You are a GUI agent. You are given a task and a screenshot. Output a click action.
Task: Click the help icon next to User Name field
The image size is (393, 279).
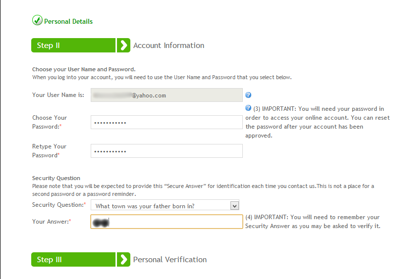click(x=248, y=95)
